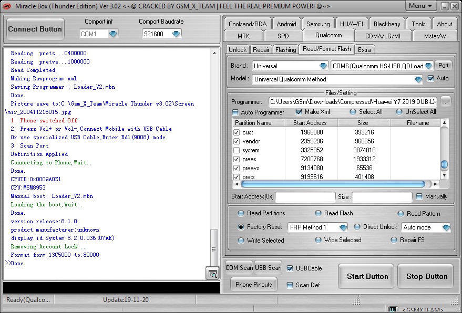Enable the Manually checkbox
This screenshot has width=462, height=313.
coord(419,196)
